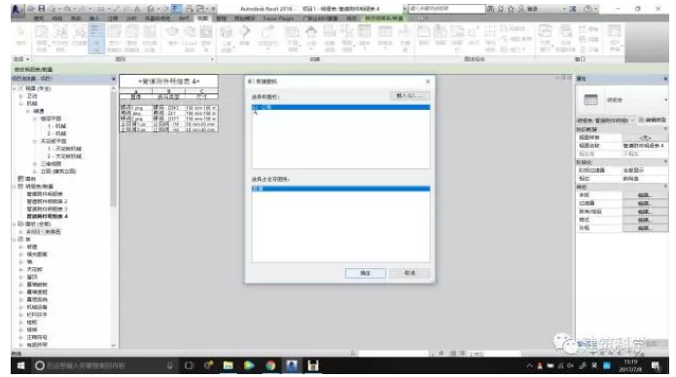
Task: Select 'A103' sheet in project browser
Action: coord(44,232)
